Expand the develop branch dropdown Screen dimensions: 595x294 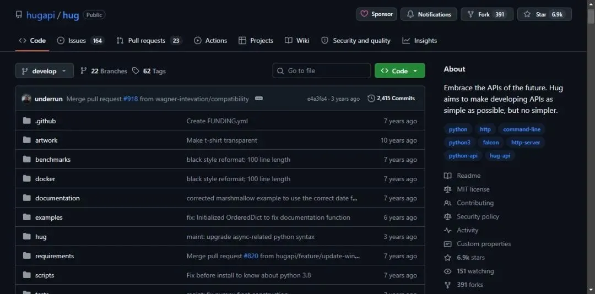(45, 71)
